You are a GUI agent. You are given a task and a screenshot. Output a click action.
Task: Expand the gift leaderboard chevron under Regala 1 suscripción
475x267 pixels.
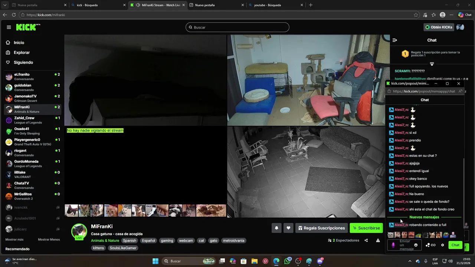432,64
